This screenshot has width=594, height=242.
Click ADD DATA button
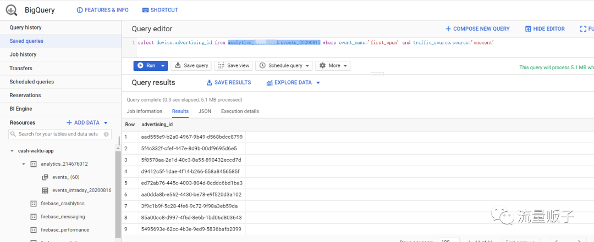[x=83, y=122]
